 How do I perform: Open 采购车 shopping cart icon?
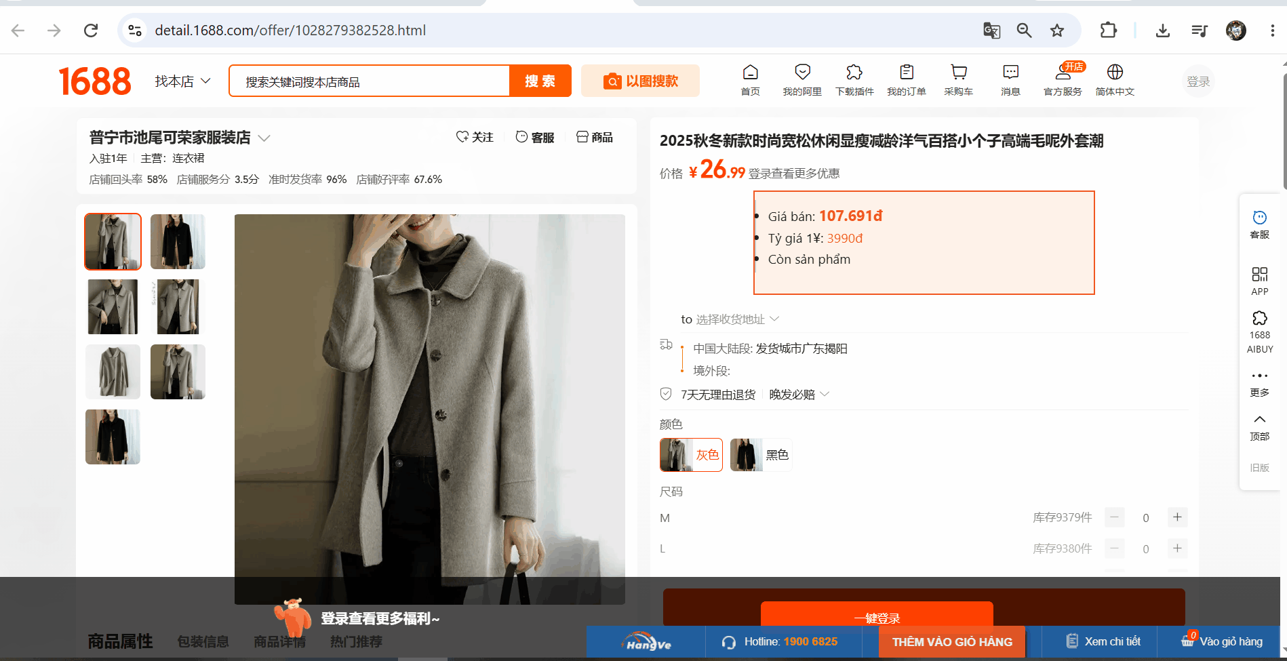tap(959, 81)
